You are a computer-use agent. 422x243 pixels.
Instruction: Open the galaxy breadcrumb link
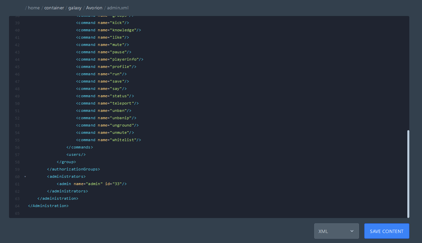point(75,8)
